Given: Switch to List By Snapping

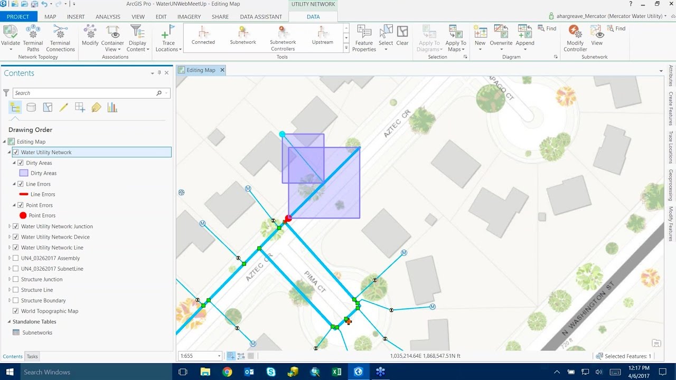Looking at the screenshot, I should (80, 108).
